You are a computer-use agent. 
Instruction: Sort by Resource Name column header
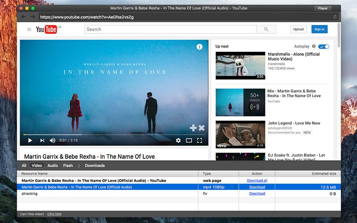pos(108,173)
